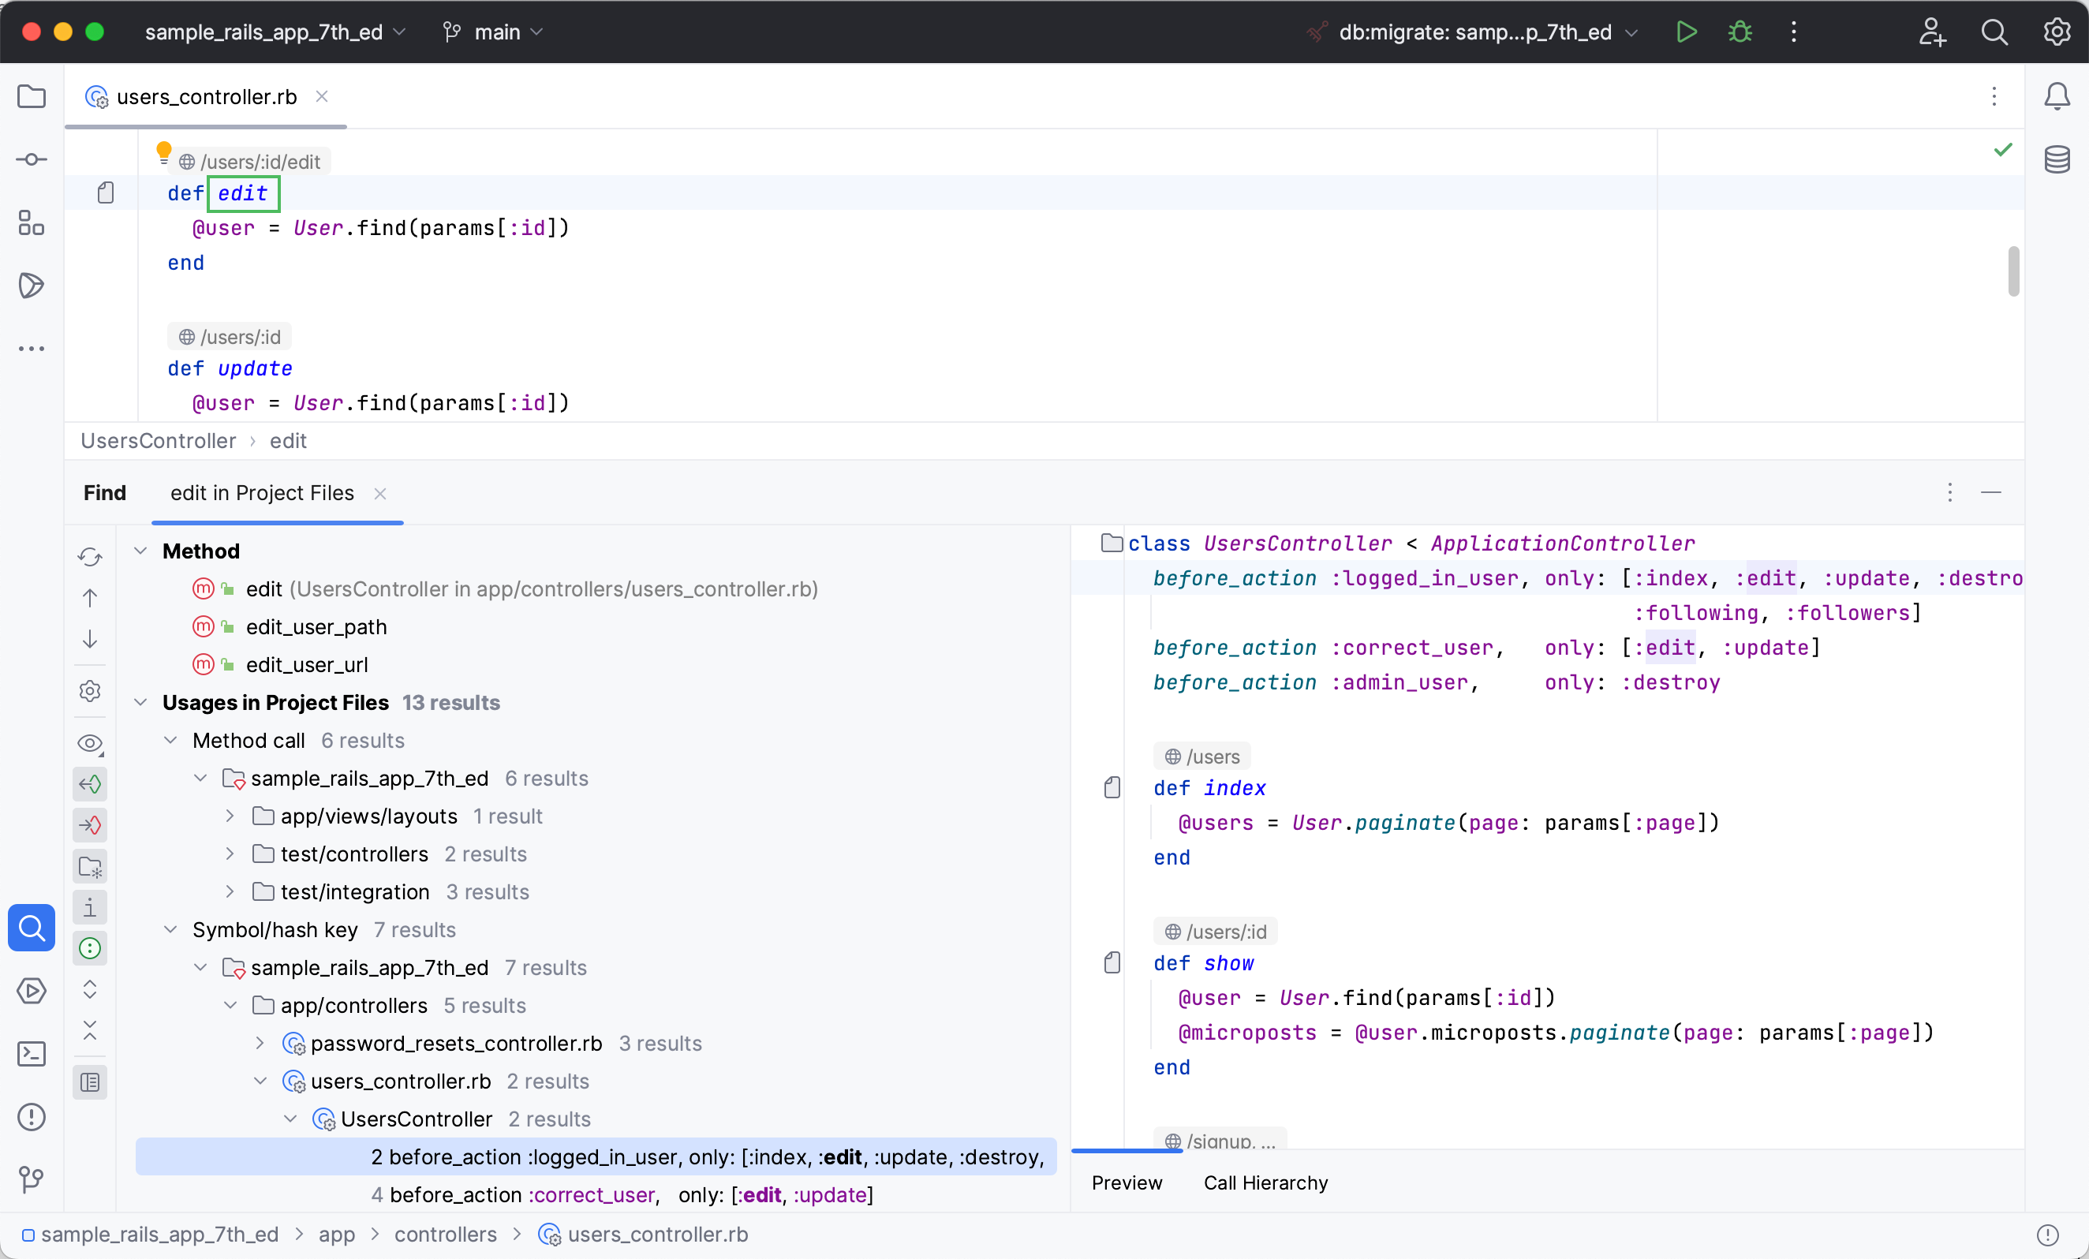
Task: Expand password_resets_controller.rb results
Action: tap(260, 1043)
